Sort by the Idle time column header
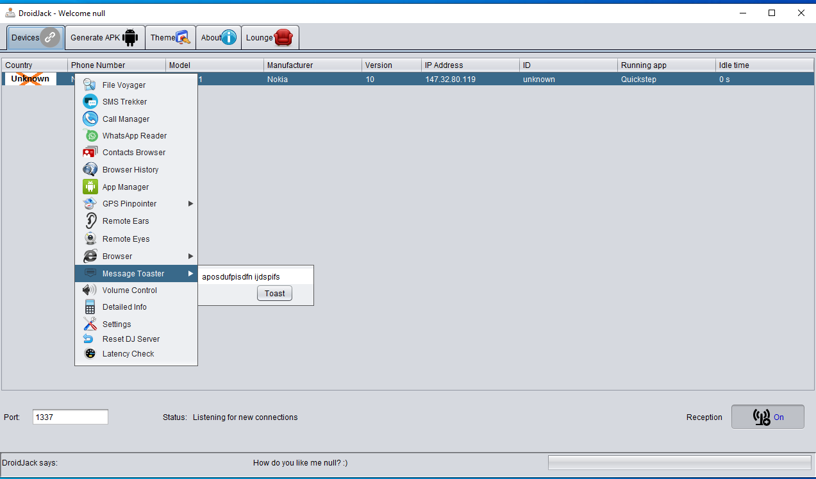 [765, 65]
